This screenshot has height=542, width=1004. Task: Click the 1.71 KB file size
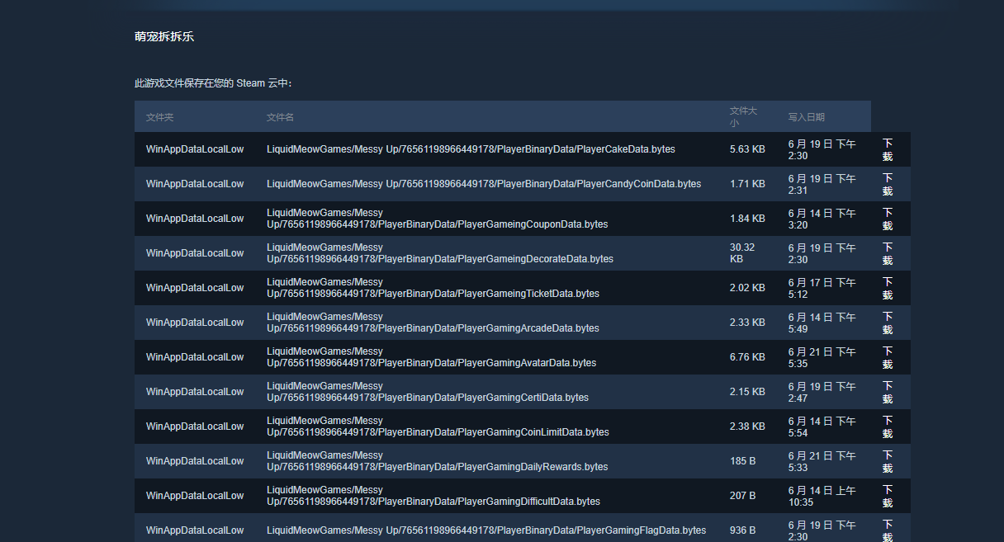[x=747, y=184]
